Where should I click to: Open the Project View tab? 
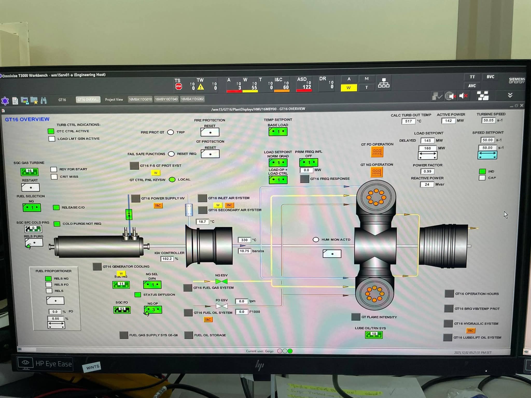[114, 99]
